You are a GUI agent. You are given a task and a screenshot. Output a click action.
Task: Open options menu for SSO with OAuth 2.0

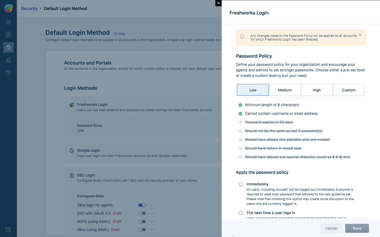point(152,213)
